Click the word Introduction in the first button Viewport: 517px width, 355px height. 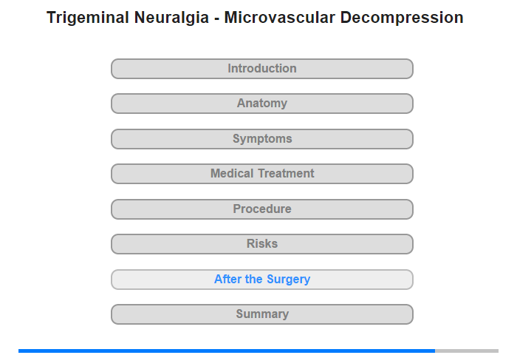262,69
